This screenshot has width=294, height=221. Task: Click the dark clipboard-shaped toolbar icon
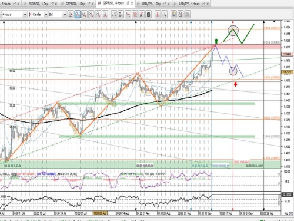click(149, 14)
